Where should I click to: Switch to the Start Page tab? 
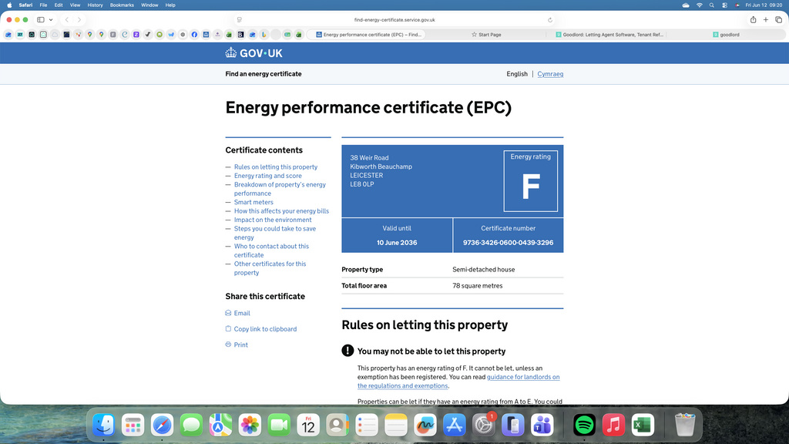point(486,35)
